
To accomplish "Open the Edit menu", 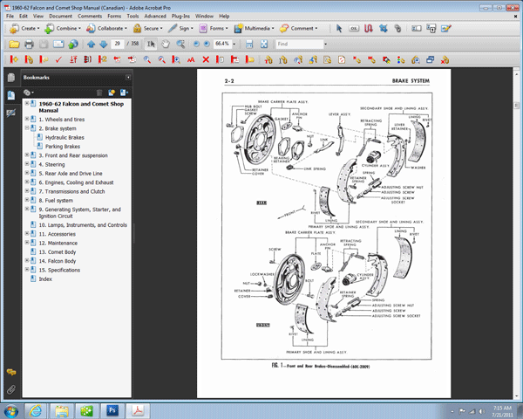I will click(24, 16).
